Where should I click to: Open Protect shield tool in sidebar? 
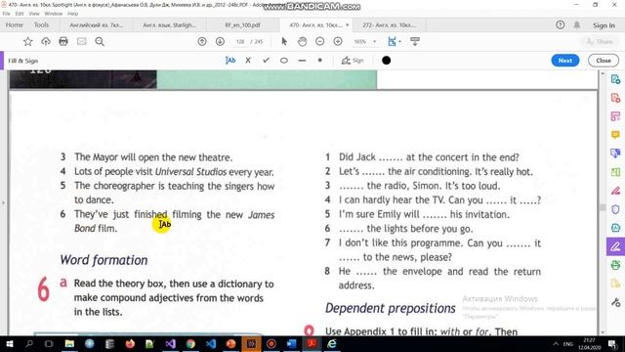[615, 209]
